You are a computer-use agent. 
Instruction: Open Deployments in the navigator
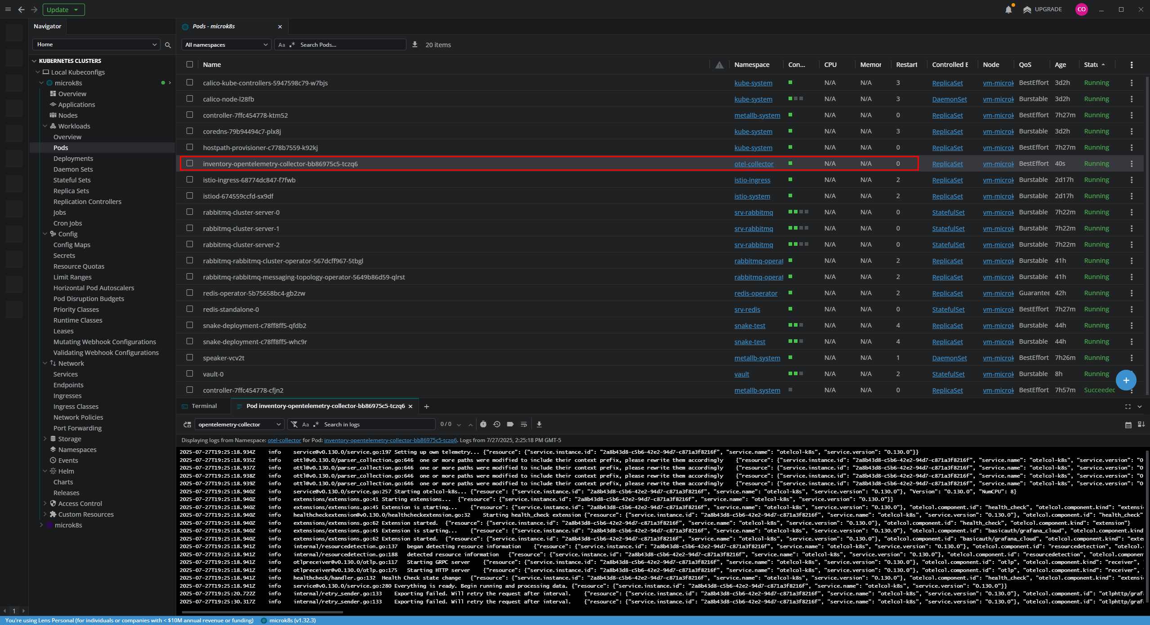pos(73,158)
